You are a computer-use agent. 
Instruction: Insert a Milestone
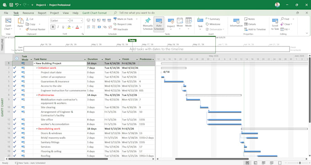pos(213,24)
